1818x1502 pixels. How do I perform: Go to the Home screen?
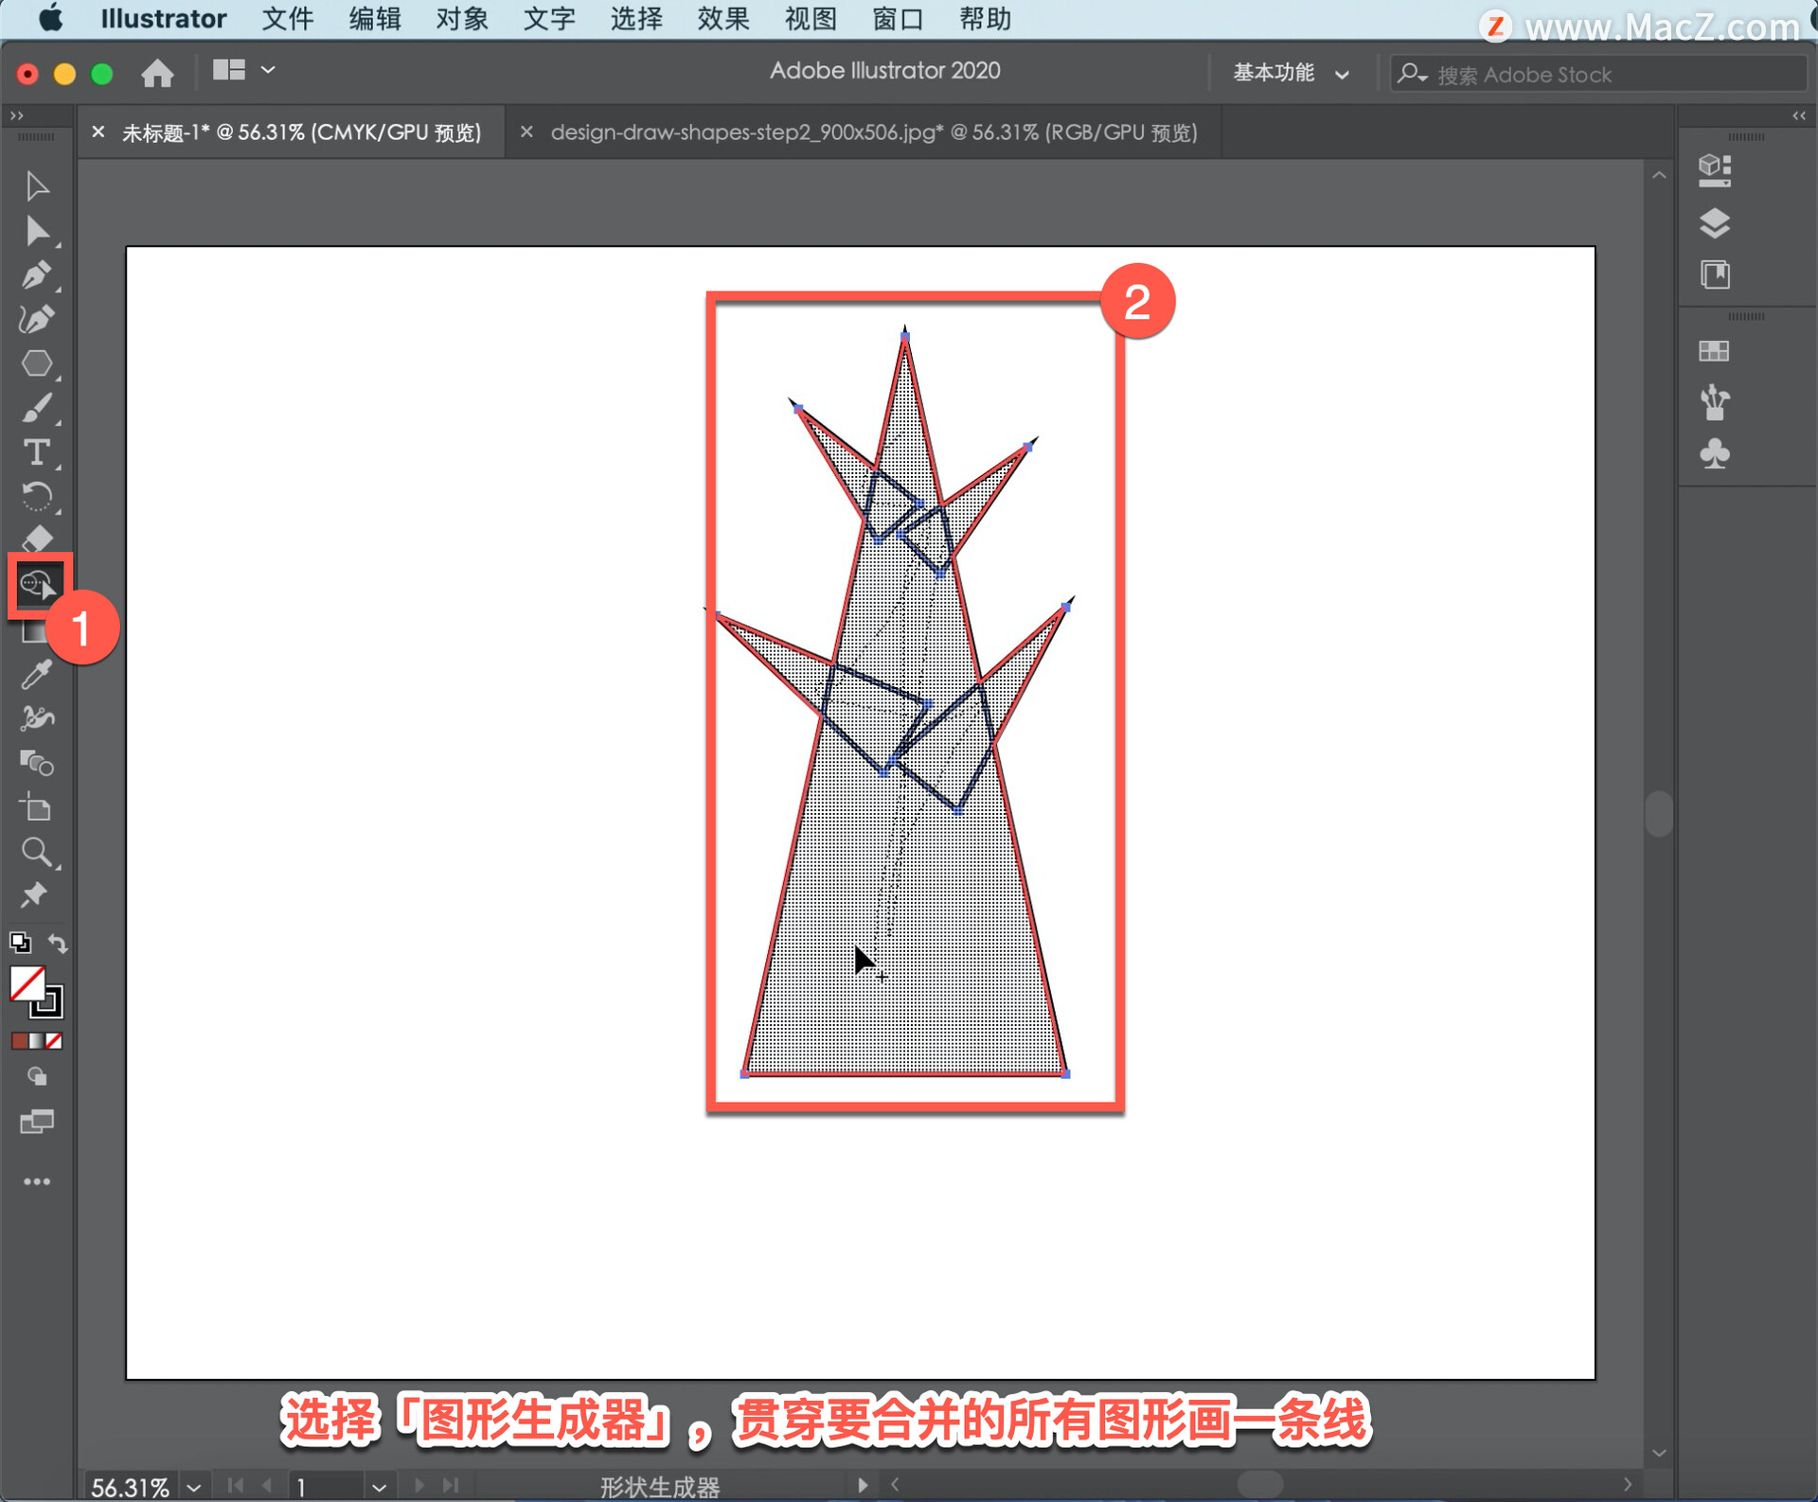(x=157, y=72)
